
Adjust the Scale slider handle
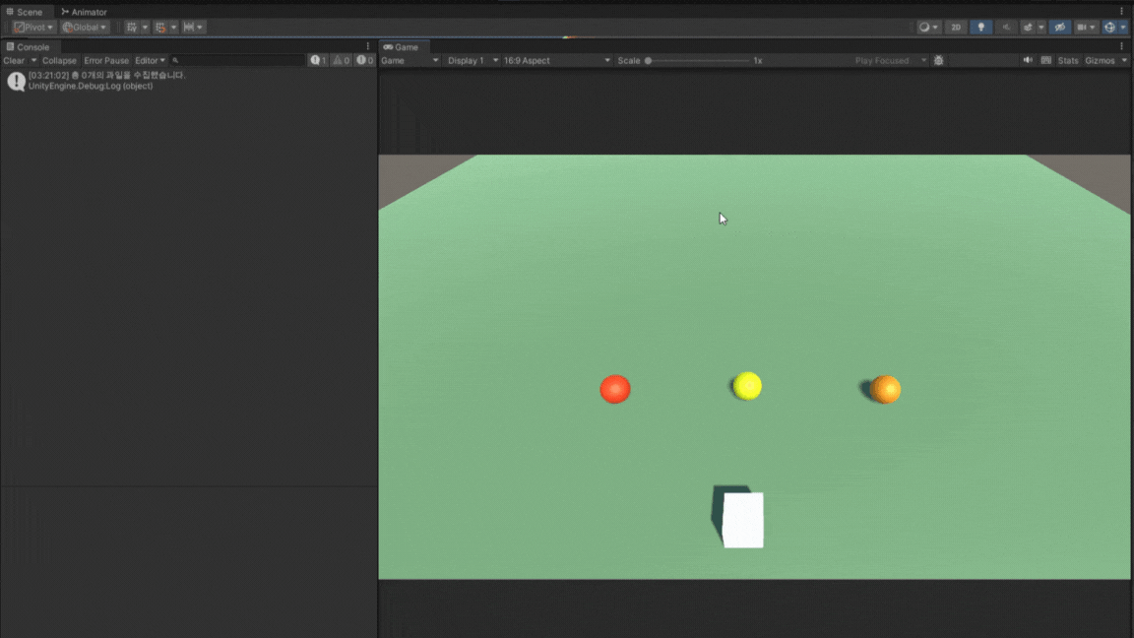(x=648, y=61)
